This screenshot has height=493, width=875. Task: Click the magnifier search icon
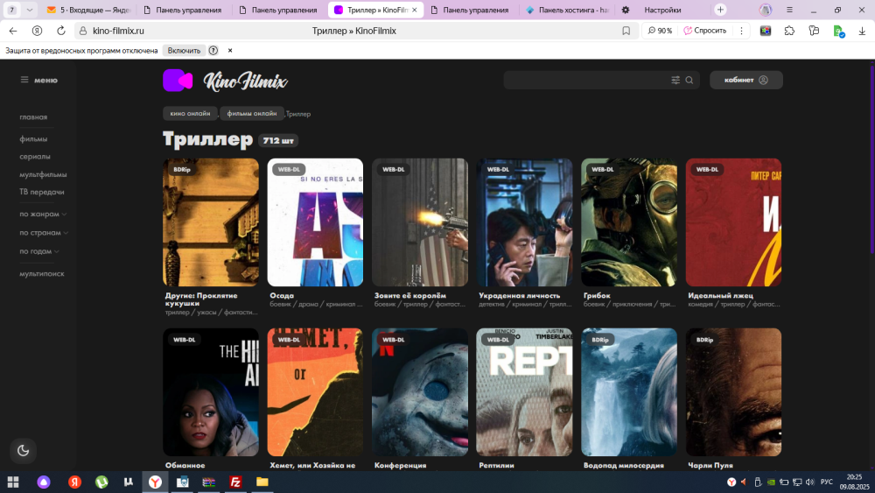[689, 80]
